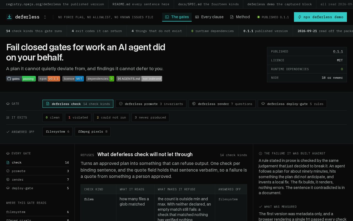Viewport: 353px width, 221px height.
Task: Click the gates passing badge
Action: 21,79
